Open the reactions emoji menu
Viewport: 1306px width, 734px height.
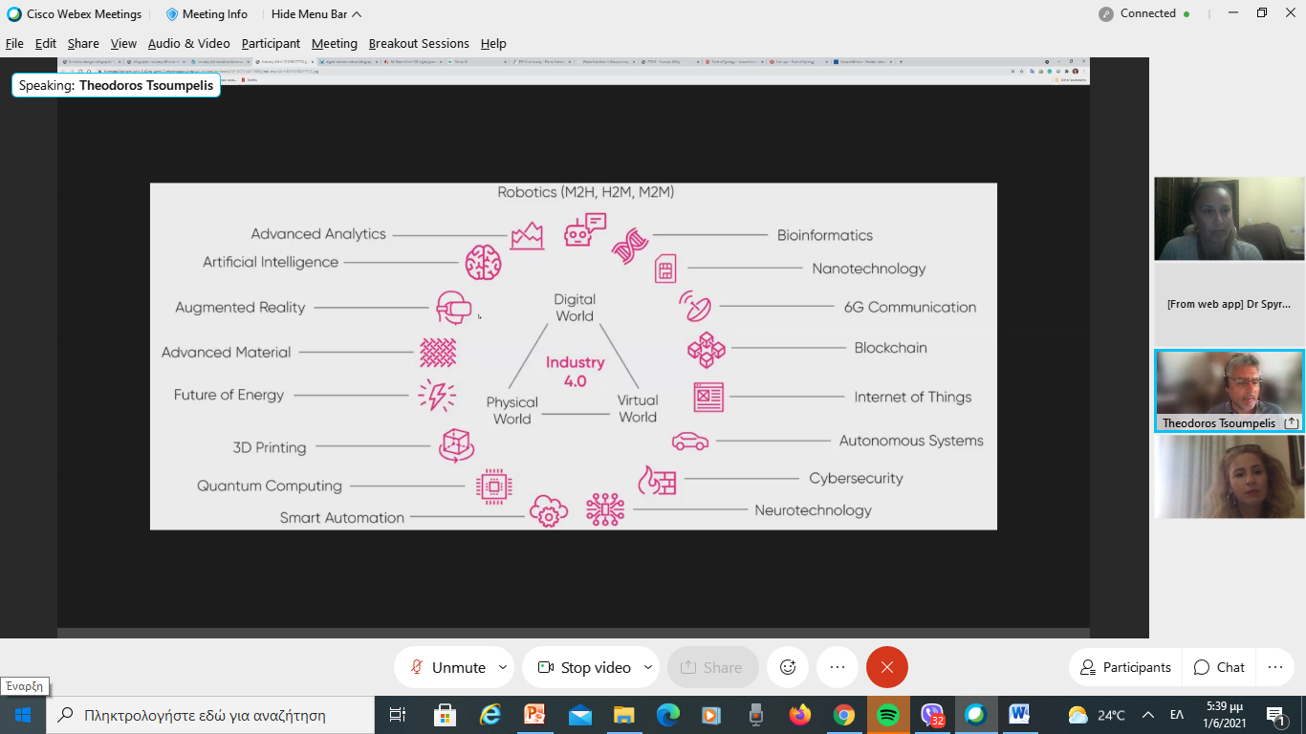point(788,667)
